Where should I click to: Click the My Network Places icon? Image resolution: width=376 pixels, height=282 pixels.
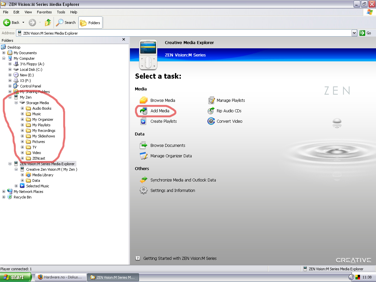coord(10,191)
